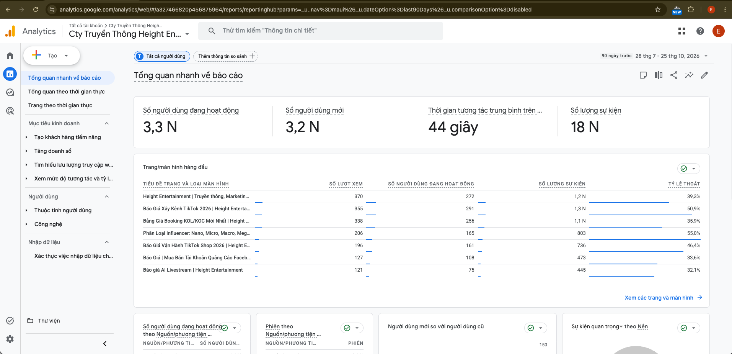Open the Explore icon in left rail
This screenshot has width=732, height=354.
point(10,92)
